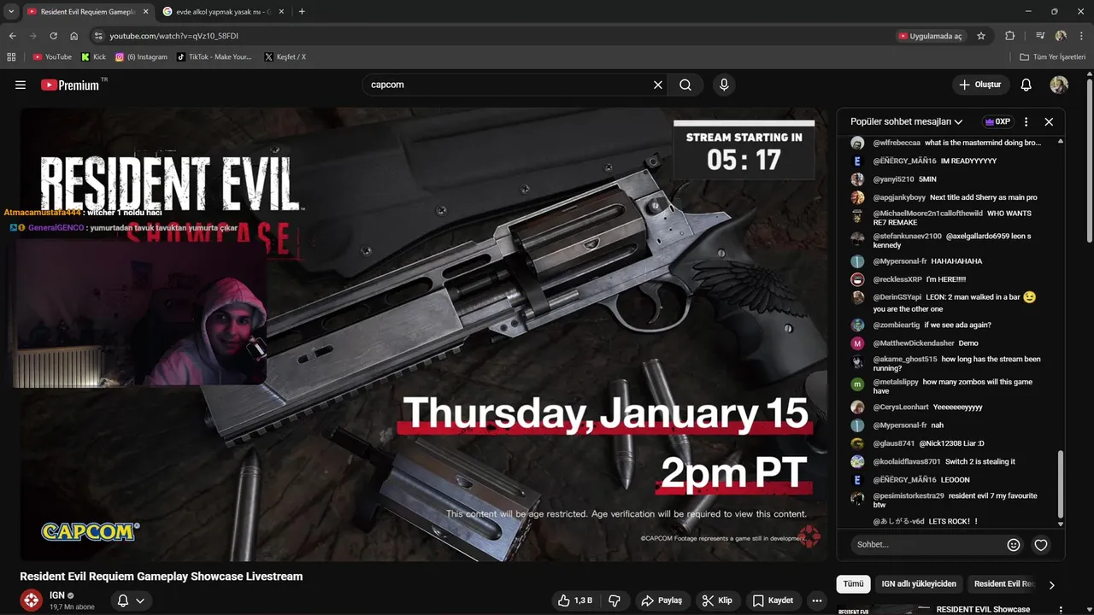Image resolution: width=1094 pixels, height=615 pixels.
Task: Send a heart reaction in chat
Action: coord(1041,544)
